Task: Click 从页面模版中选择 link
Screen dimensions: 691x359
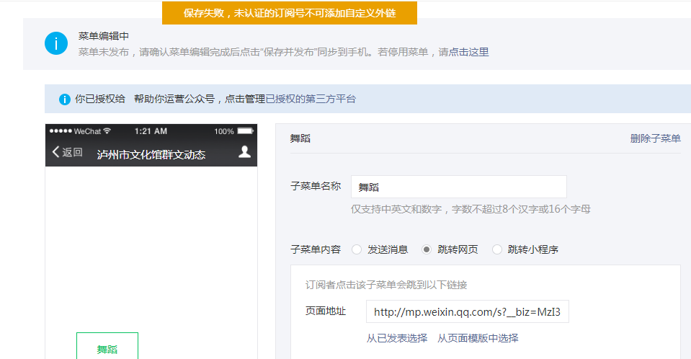Action: click(x=478, y=338)
